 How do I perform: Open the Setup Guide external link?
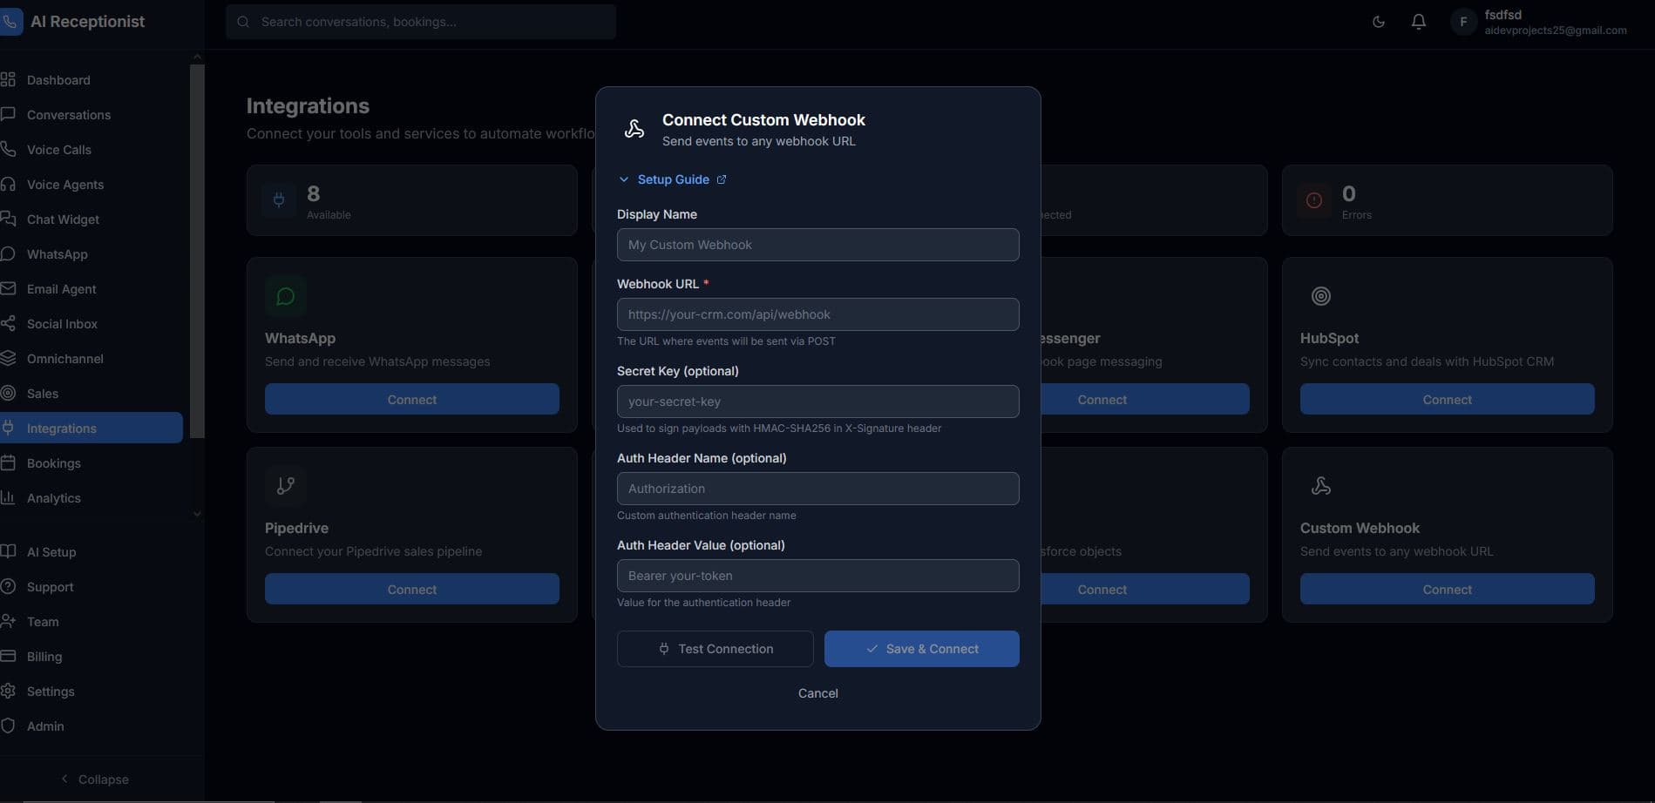coord(722,179)
